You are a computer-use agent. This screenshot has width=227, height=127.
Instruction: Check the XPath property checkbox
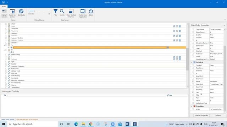[193, 109]
